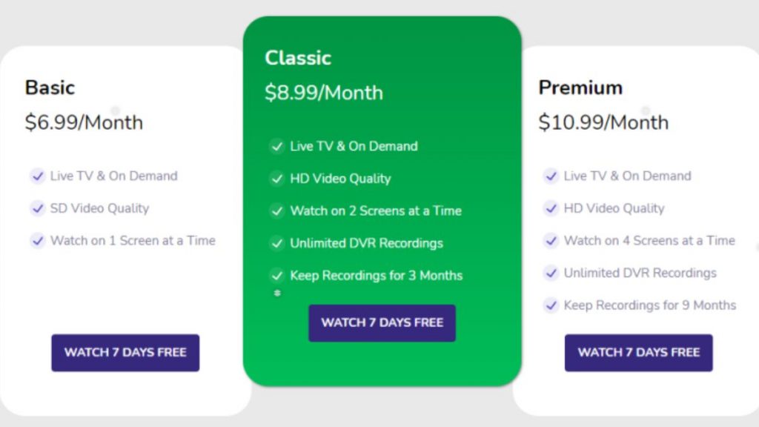Click the Basic plan title
Image resolution: width=759 pixels, height=427 pixels.
50,87
